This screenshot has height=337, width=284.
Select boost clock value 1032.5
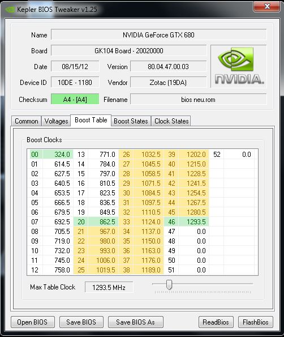pyautogui.click(x=149, y=154)
